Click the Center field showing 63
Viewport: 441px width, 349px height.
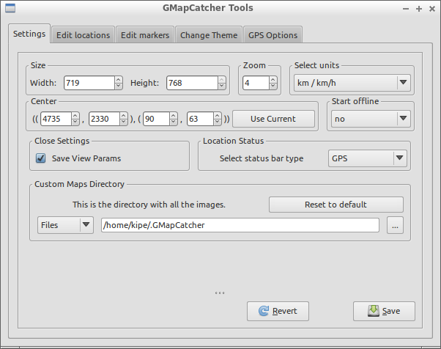(x=200, y=119)
